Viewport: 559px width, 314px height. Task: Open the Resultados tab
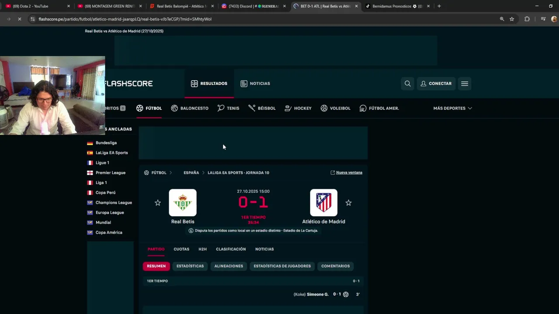tap(209, 83)
